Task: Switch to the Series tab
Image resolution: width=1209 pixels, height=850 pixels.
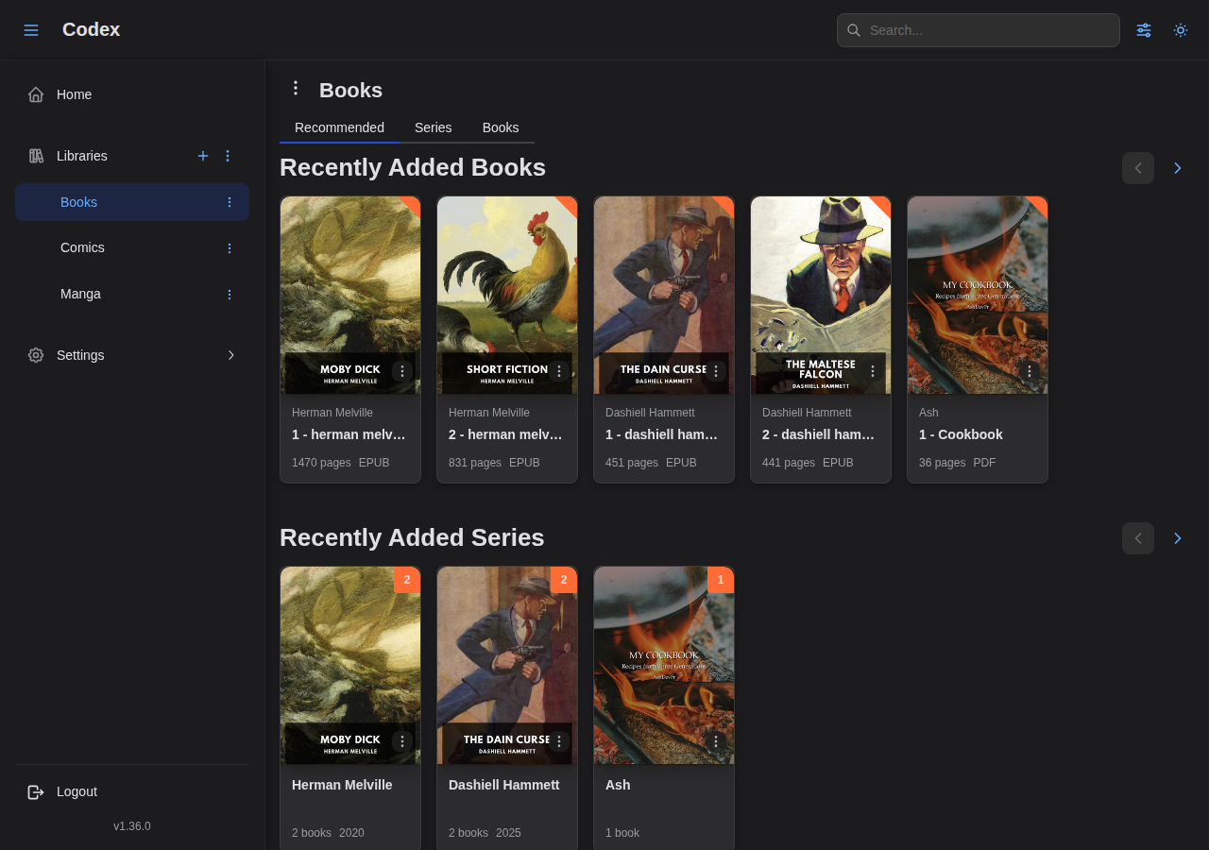Action: coord(434,127)
